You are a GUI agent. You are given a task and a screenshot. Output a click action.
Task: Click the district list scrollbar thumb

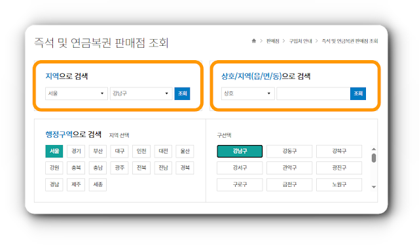tap(374, 158)
